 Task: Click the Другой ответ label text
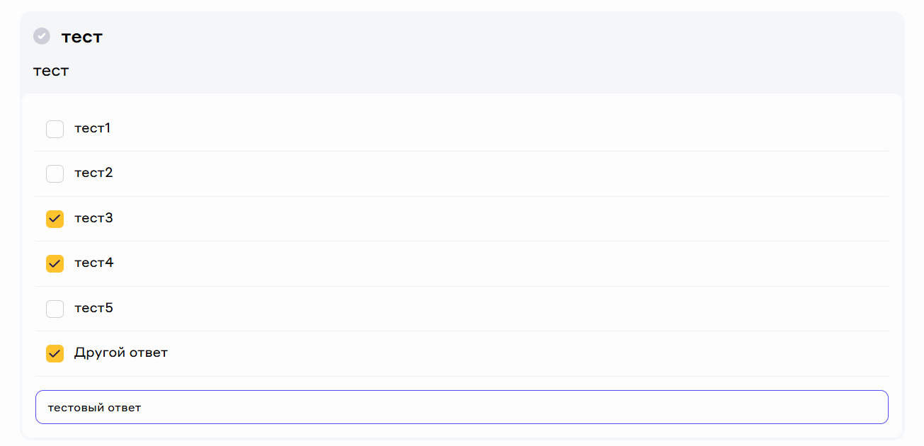[x=121, y=353]
